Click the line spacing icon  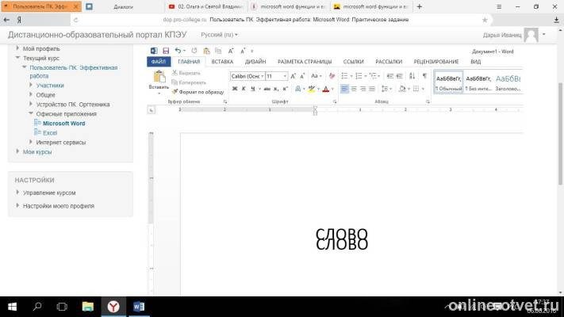tap(385, 89)
